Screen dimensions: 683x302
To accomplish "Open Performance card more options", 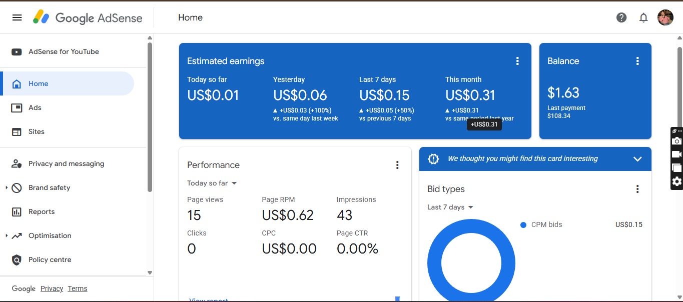I will click(x=397, y=165).
